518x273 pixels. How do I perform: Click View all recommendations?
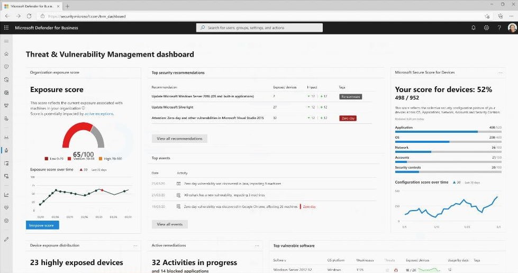tap(179, 139)
